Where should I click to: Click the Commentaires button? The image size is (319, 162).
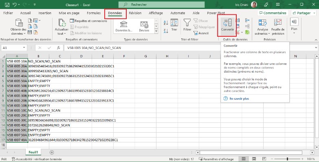pyautogui.click(x=273, y=13)
